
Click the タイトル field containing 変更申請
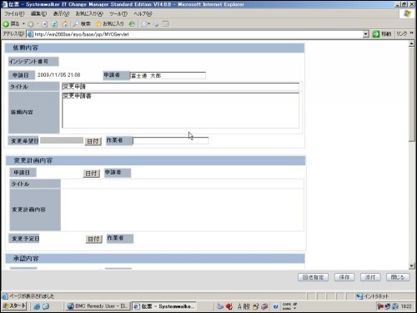pyautogui.click(x=180, y=87)
